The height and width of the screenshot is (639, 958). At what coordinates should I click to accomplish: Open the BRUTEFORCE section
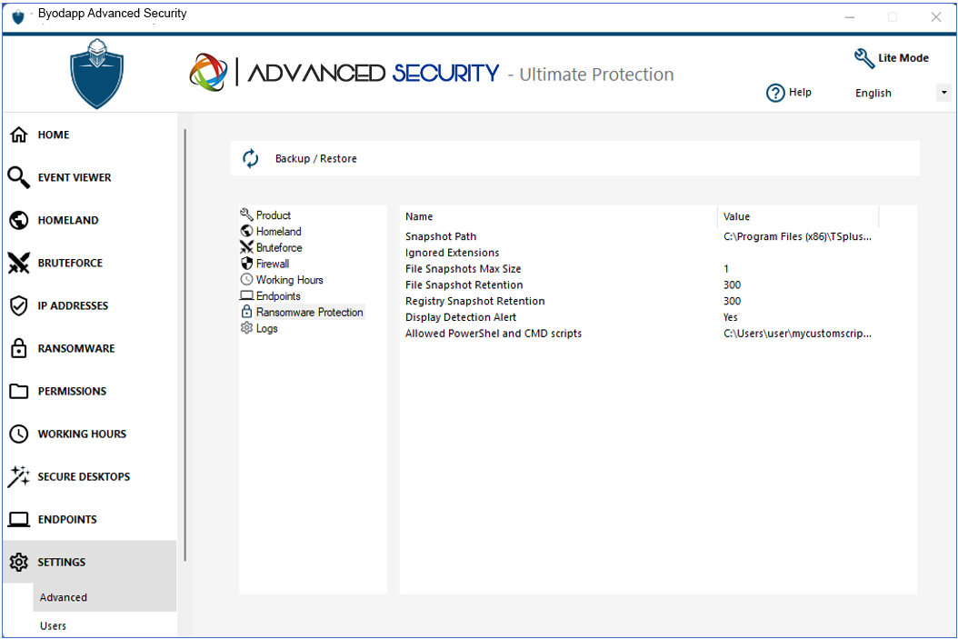(70, 263)
